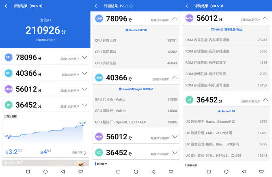Tap the recent-apps square in the left panel navbar
Image resolution: width=272 pixels, height=177 pixels.
pos(28,172)
